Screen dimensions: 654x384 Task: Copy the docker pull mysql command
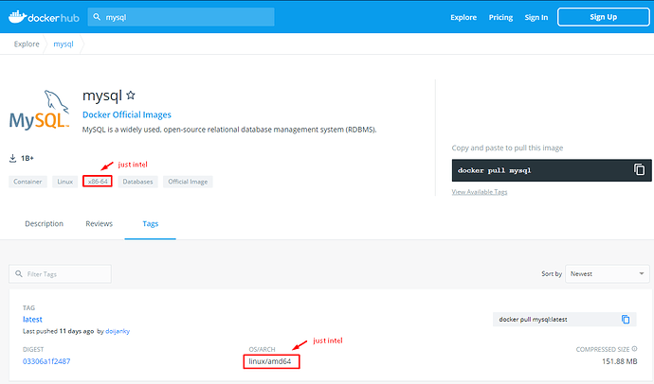tap(640, 169)
